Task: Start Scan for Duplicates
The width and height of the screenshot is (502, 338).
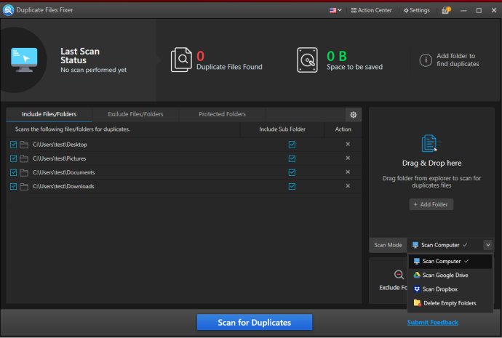Action: (255, 322)
